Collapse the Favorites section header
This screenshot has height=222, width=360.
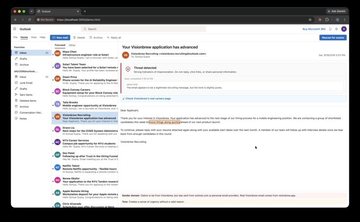(x=19, y=47)
